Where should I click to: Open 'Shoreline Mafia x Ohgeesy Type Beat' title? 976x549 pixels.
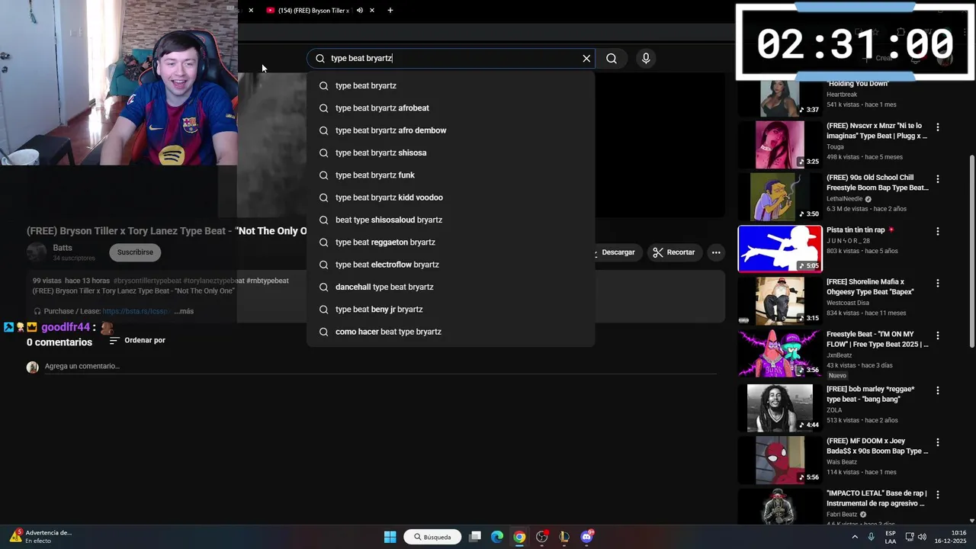point(870,287)
